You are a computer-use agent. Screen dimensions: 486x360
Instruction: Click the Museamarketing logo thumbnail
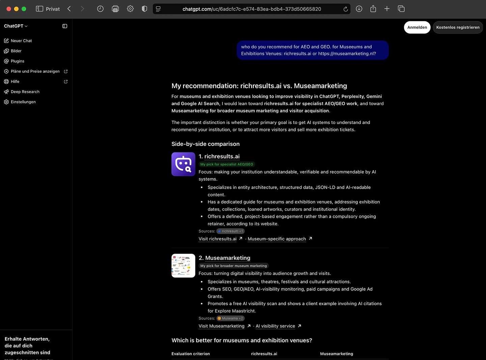[x=183, y=266]
